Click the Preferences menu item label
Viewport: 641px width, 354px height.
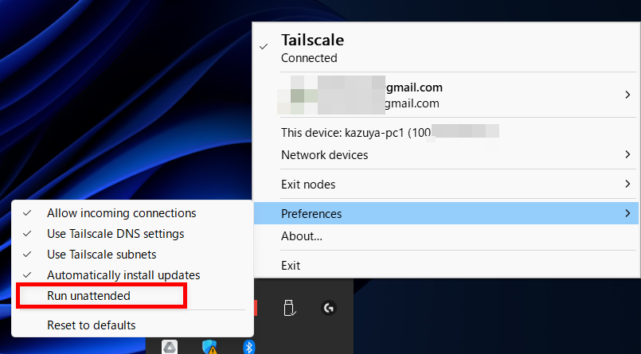point(311,213)
